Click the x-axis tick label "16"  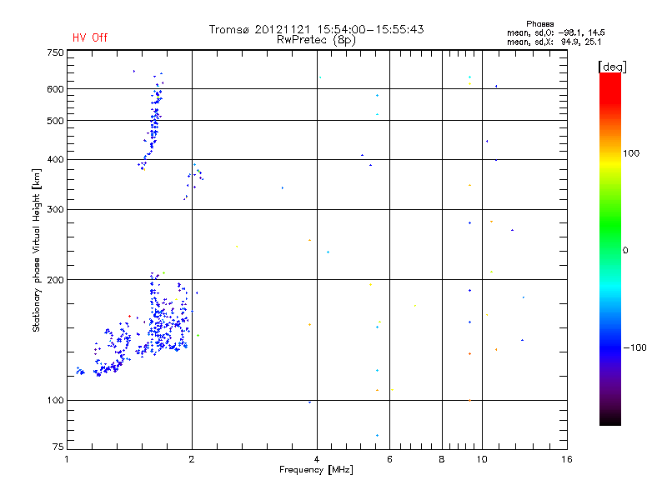coord(567,459)
